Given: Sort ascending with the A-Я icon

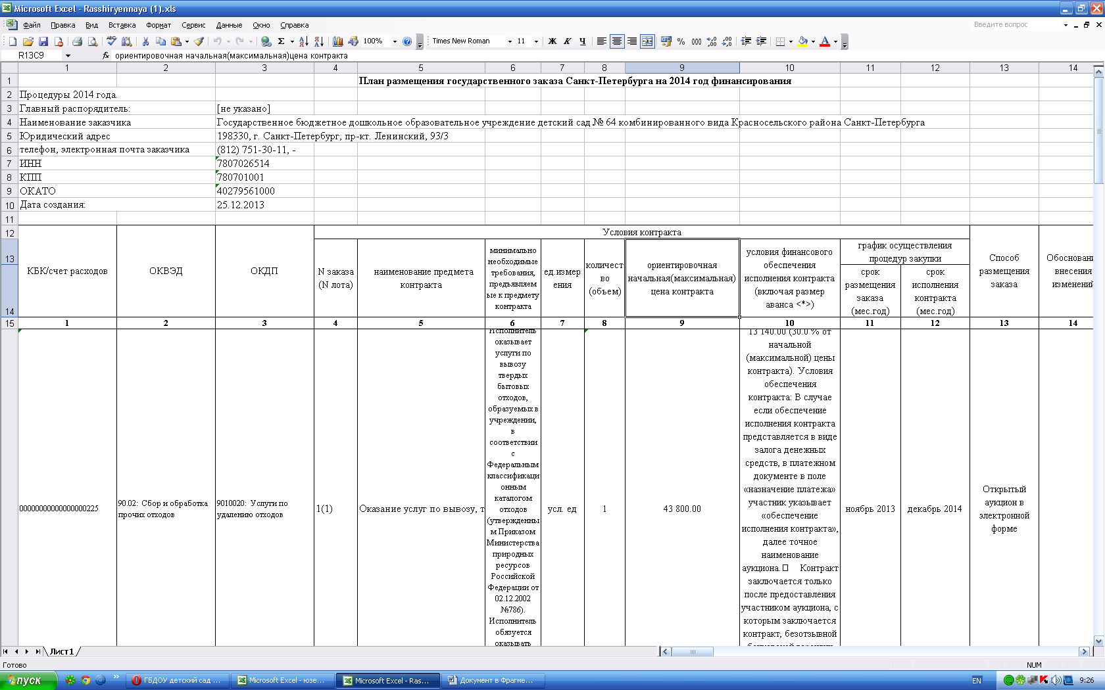Looking at the screenshot, I should click(x=303, y=41).
